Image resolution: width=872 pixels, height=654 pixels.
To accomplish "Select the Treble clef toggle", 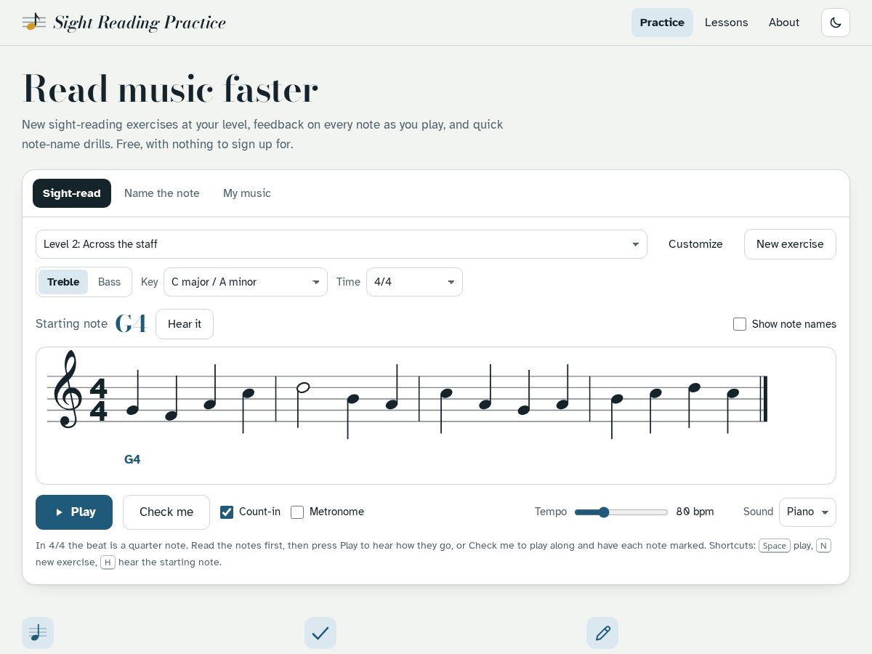I will 63,282.
